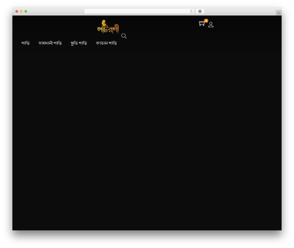Open a new tab with the plus button
Screen dimensions: 294x248
[x=279, y=13]
